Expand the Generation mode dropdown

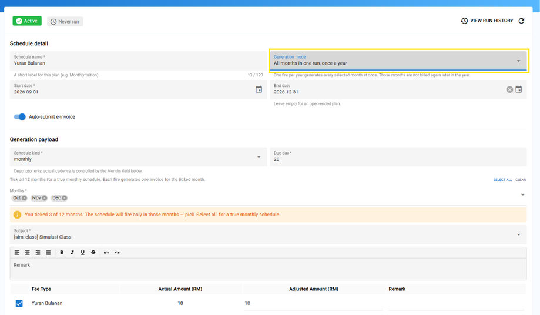[x=399, y=61]
